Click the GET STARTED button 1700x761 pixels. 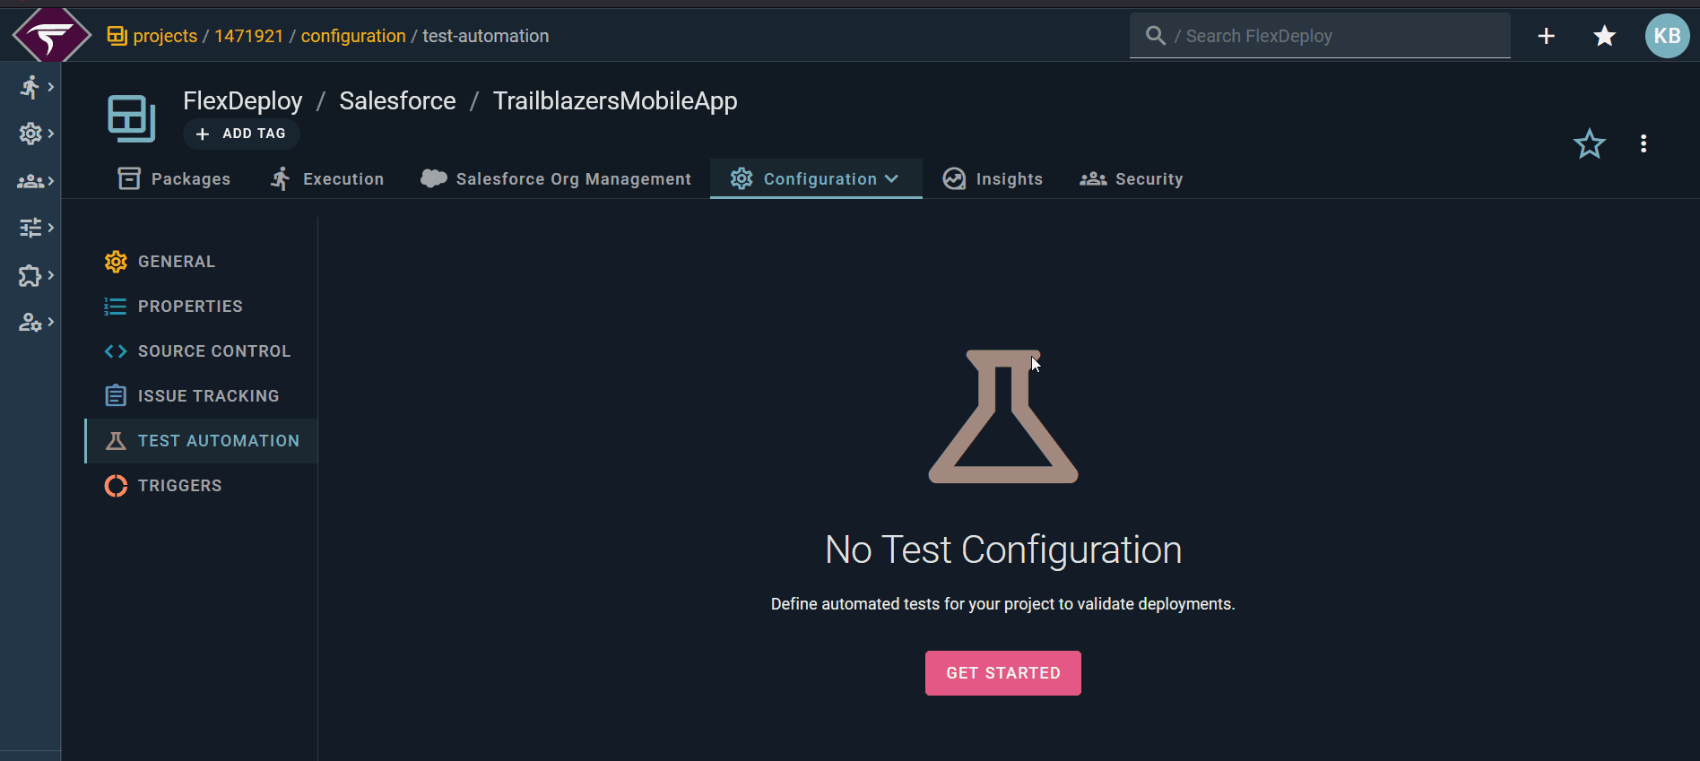pos(1003,673)
